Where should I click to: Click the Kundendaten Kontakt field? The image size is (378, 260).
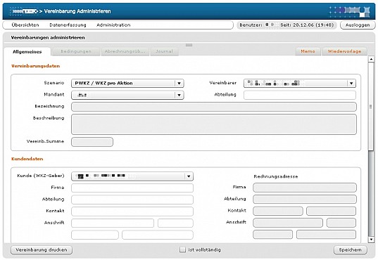coord(132,211)
